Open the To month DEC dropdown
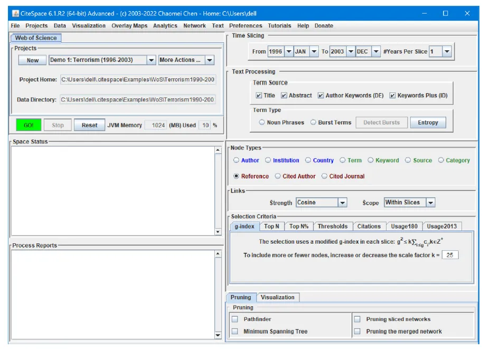The width and height of the screenshot is (490, 350). [376, 51]
